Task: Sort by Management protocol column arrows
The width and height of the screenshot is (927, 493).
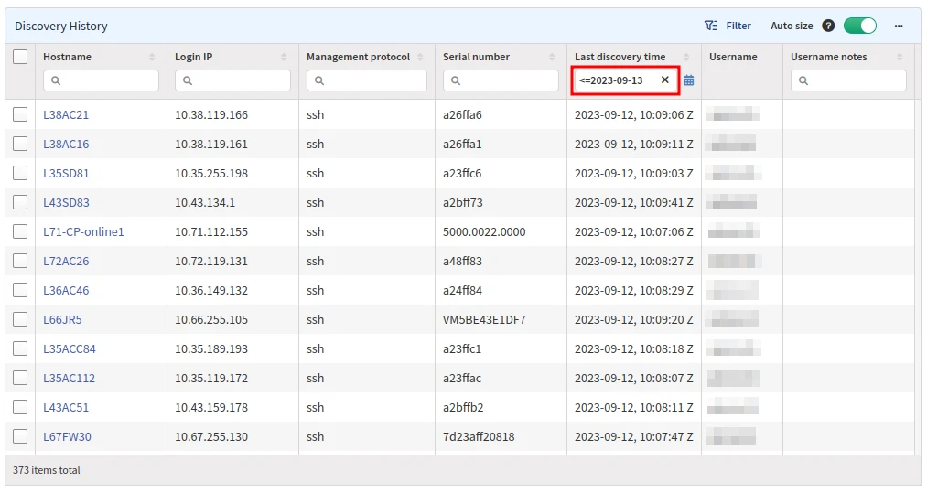Action: click(420, 57)
